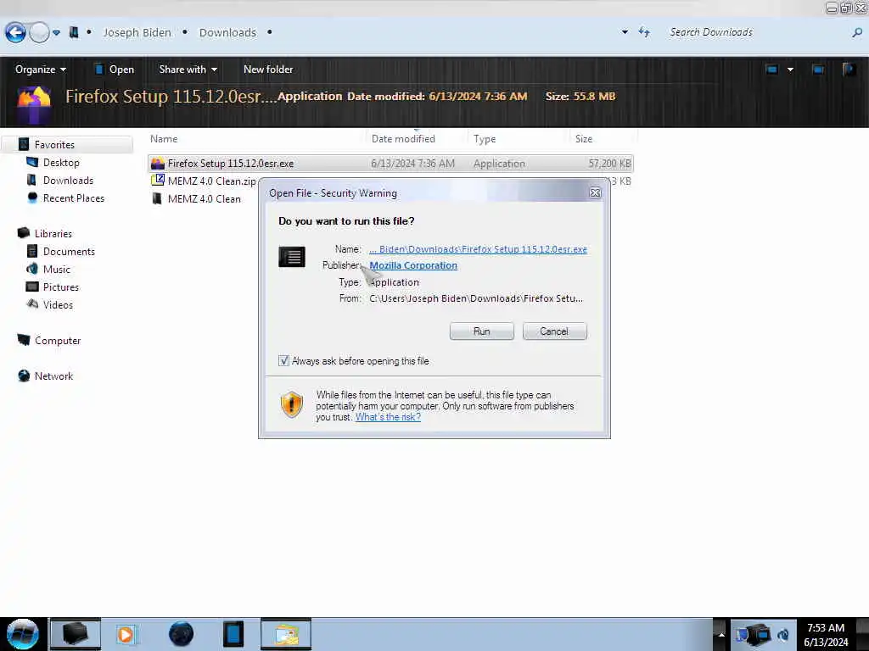Click the file path link in dialog
This screenshot has width=869, height=651.
point(478,249)
